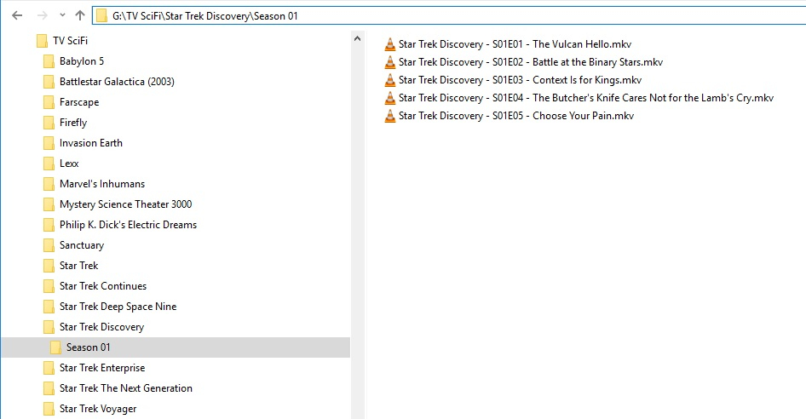806x419 pixels.
Task: Select file name 'S01E02 - Battle at the Binary Stars.mkv'
Action: [578, 62]
